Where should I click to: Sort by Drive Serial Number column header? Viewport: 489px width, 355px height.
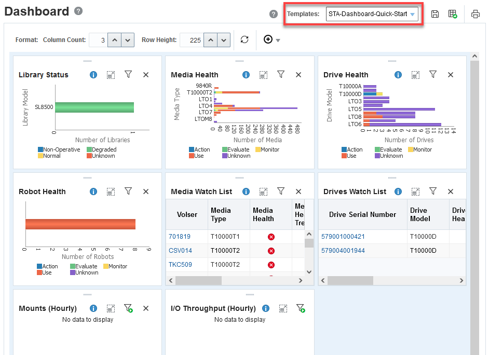click(x=362, y=214)
